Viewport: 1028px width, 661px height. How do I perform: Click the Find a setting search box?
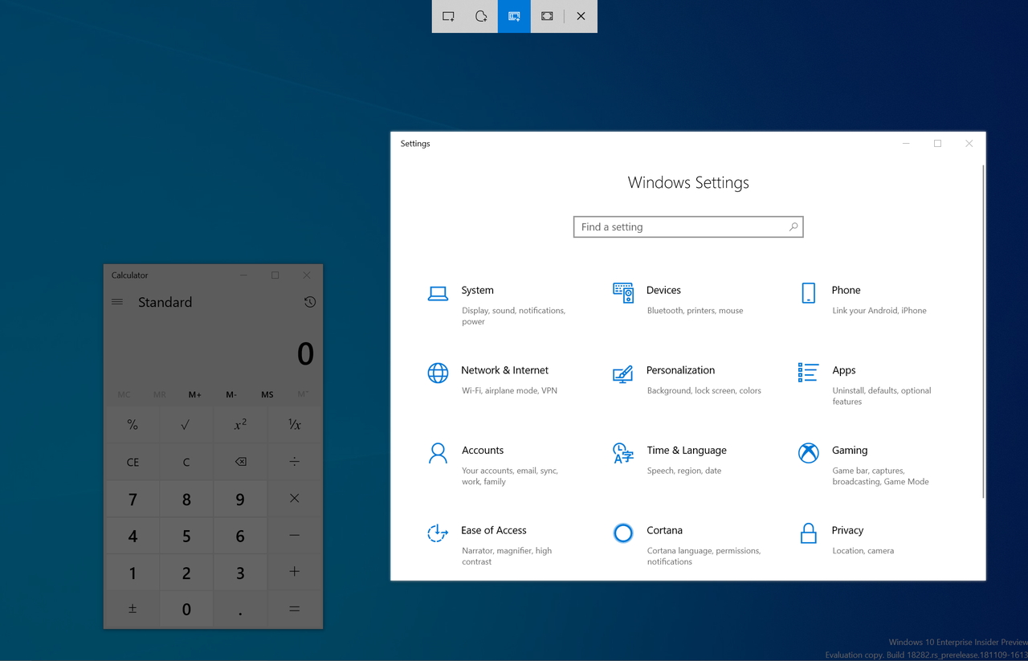point(688,226)
